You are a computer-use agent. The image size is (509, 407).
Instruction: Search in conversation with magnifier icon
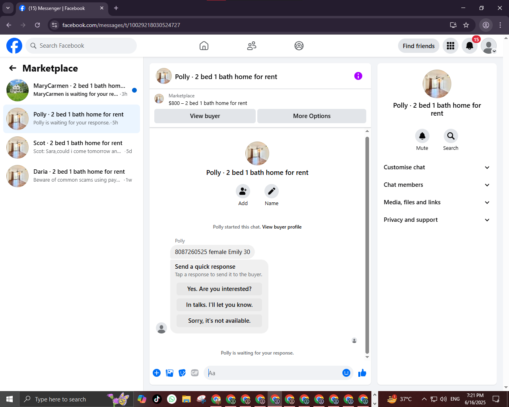coord(451,136)
